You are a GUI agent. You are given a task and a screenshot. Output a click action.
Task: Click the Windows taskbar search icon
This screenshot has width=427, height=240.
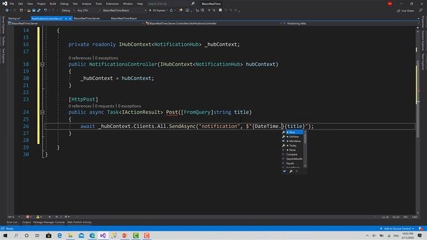pyautogui.click(x=16, y=235)
